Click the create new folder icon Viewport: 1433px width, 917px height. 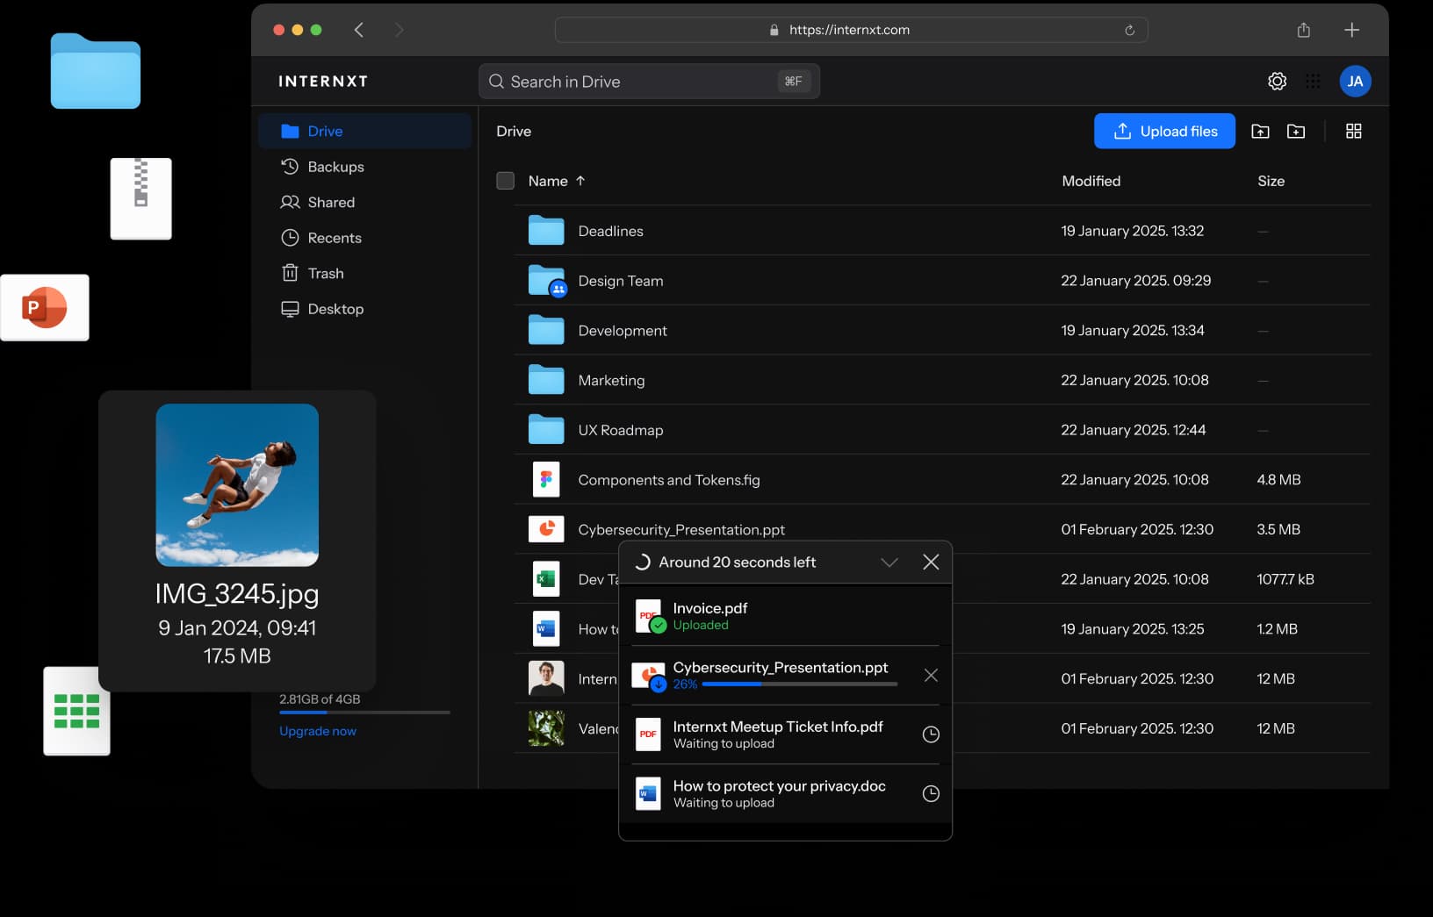point(1297,131)
